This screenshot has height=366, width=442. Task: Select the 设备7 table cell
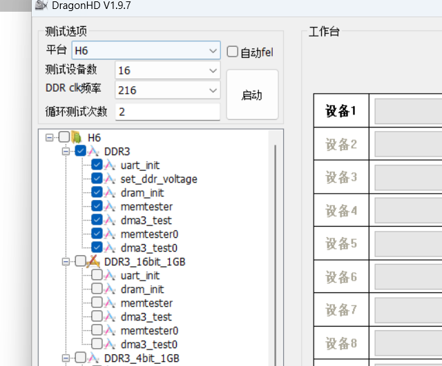(x=341, y=309)
